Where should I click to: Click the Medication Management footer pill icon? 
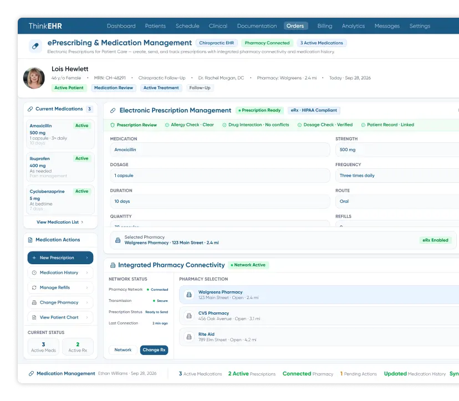31,373
